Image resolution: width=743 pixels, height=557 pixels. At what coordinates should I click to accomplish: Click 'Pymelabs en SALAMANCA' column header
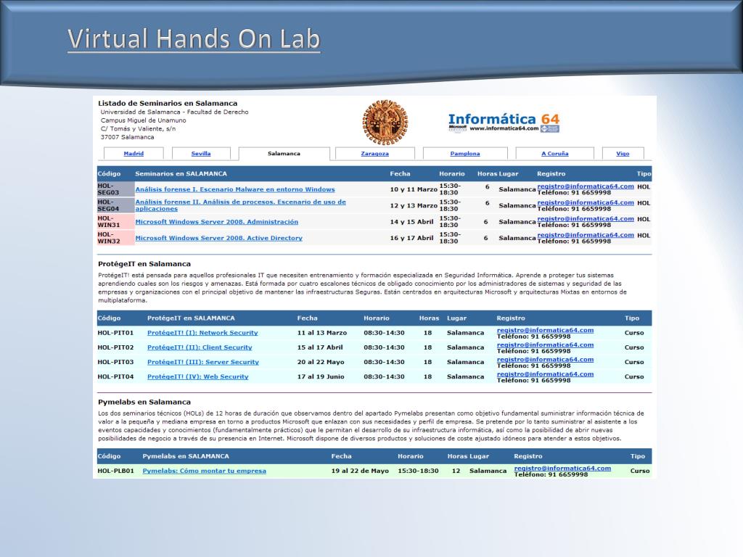tap(186, 456)
